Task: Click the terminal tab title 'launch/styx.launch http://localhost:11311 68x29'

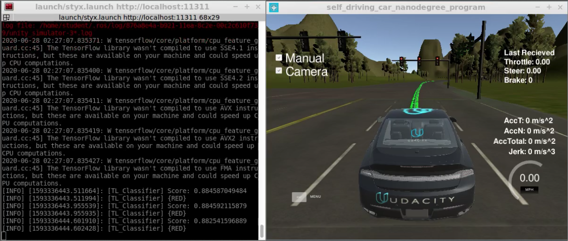Action: pyautogui.click(x=139, y=18)
